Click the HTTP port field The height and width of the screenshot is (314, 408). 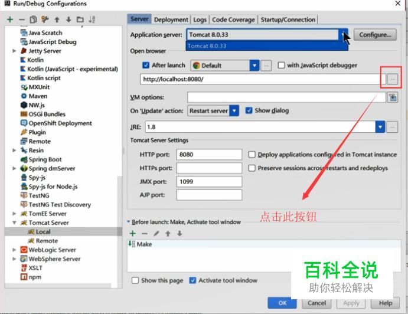209,155
